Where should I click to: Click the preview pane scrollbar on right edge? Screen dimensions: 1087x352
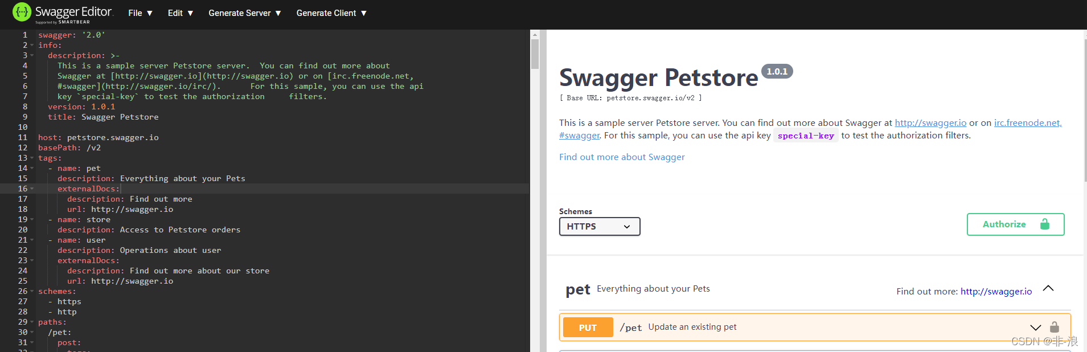tap(1085, 111)
